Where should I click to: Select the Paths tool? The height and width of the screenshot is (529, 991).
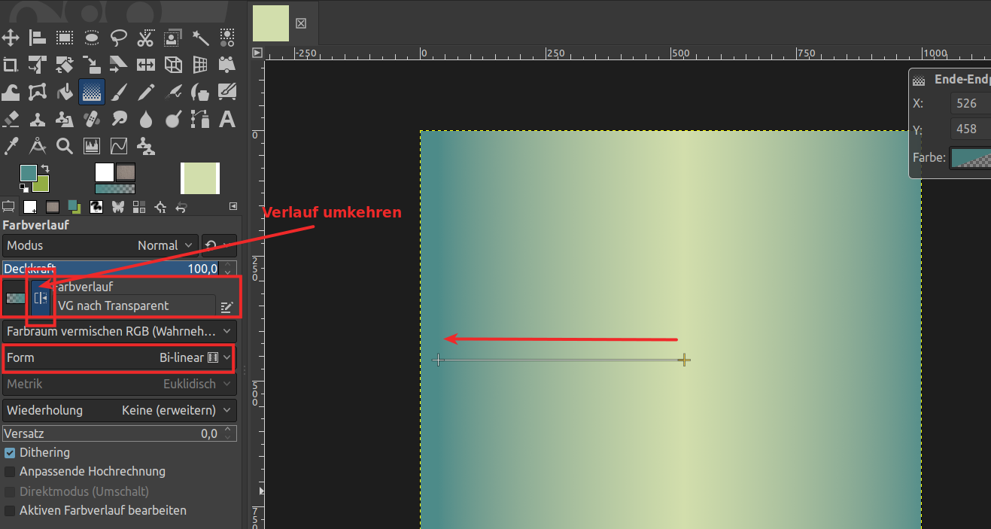tap(200, 119)
